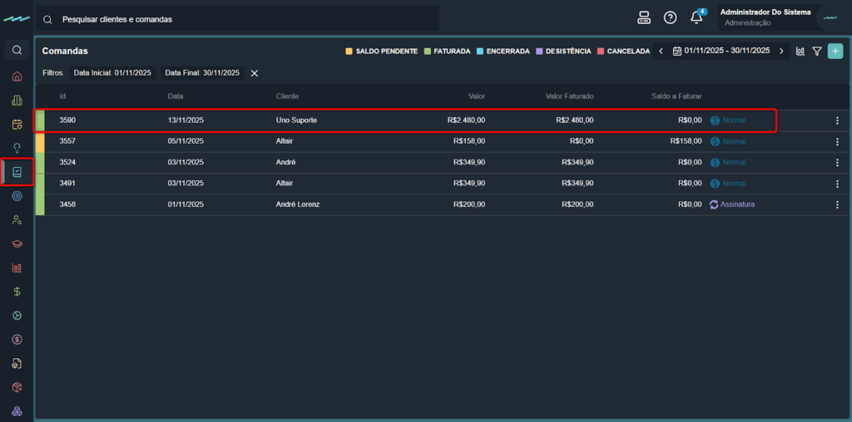Open the notifications bell
This screenshot has width=852, height=422.
coord(696,18)
